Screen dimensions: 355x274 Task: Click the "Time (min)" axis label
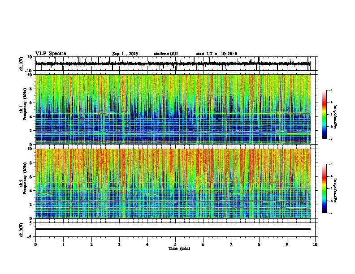coord(179,248)
